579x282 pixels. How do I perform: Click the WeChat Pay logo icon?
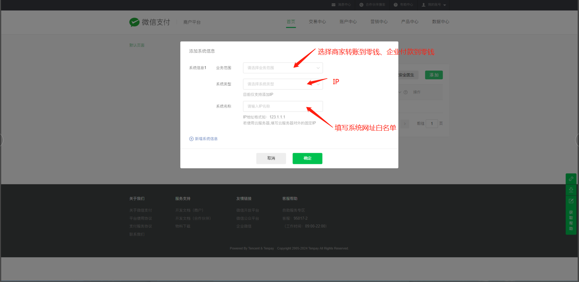[134, 22]
